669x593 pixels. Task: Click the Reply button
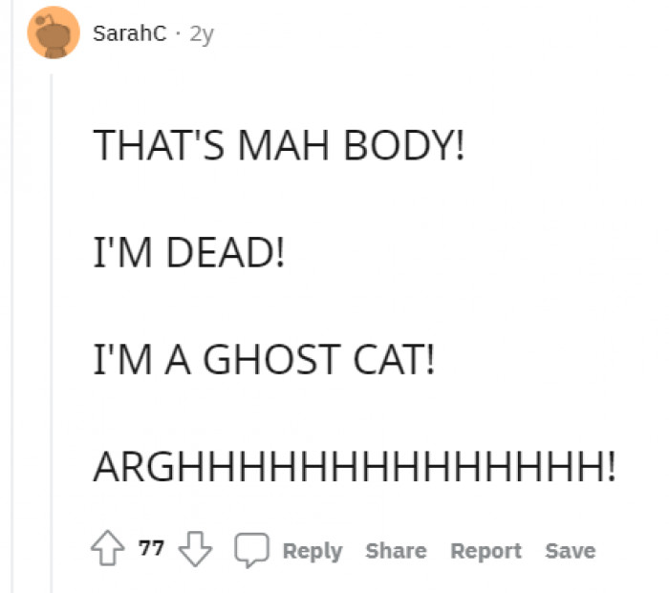point(313,551)
